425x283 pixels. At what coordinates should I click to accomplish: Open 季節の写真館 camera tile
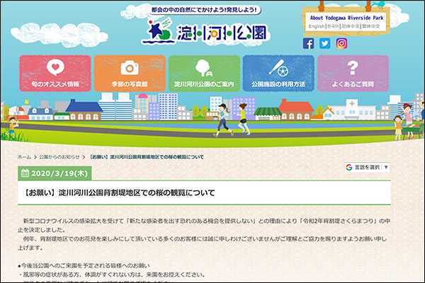(x=130, y=73)
